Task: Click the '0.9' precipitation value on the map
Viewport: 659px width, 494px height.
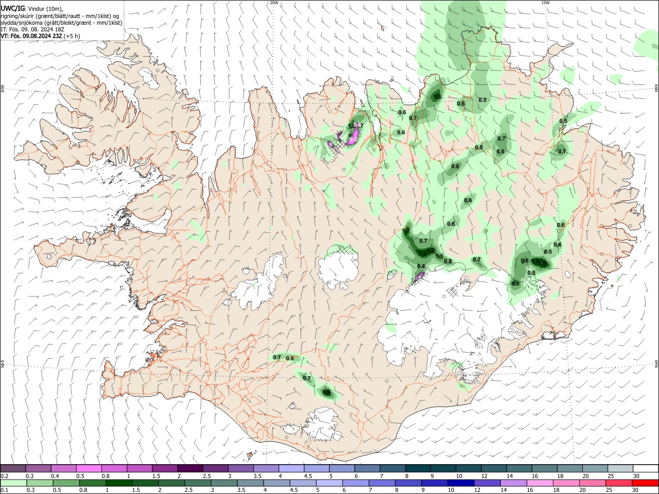Action: [x=515, y=284]
